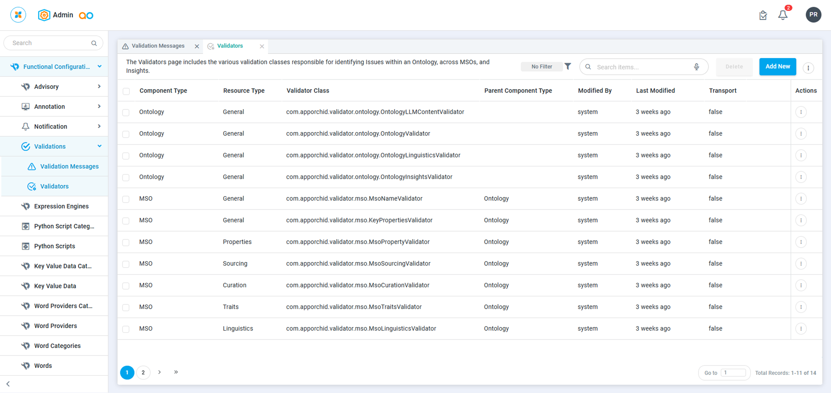Check the OntologyLLMContentValidator row checkbox
The width and height of the screenshot is (831, 393).
[x=126, y=113]
